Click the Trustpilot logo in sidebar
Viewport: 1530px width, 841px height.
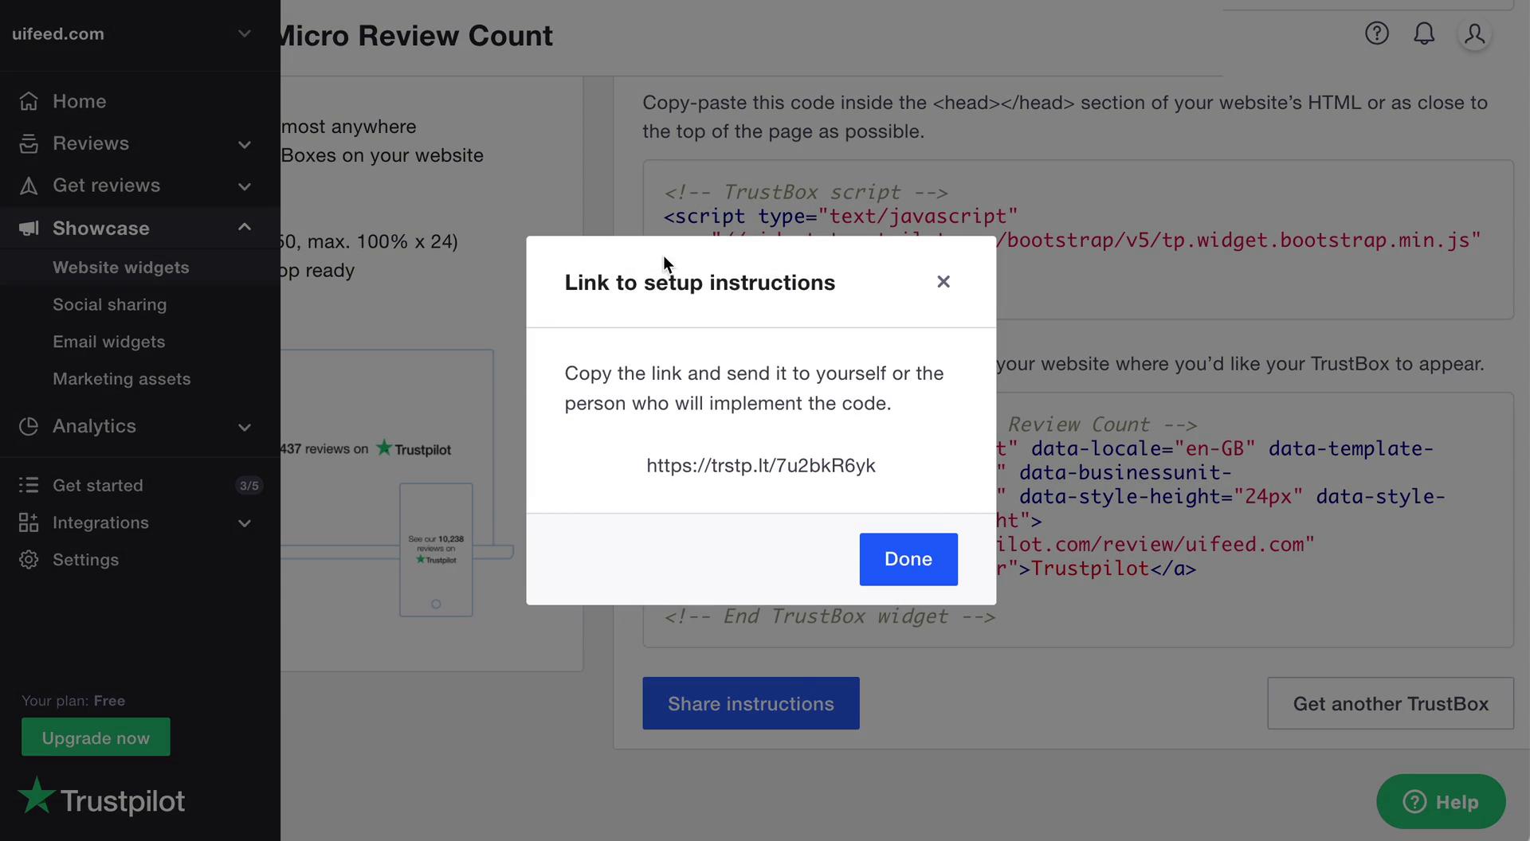point(102,798)
